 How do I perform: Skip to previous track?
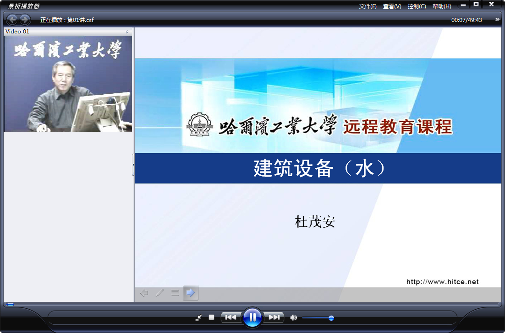tap(231, 317)
